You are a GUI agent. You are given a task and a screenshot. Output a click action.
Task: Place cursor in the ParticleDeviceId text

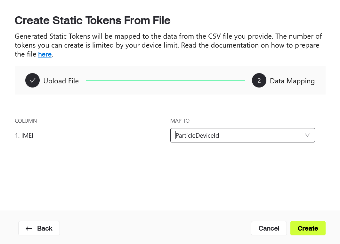click(197, 135)
